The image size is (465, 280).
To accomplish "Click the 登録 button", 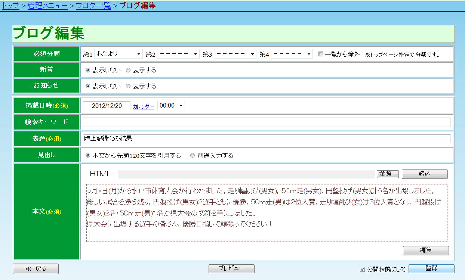I will [431, 268].
